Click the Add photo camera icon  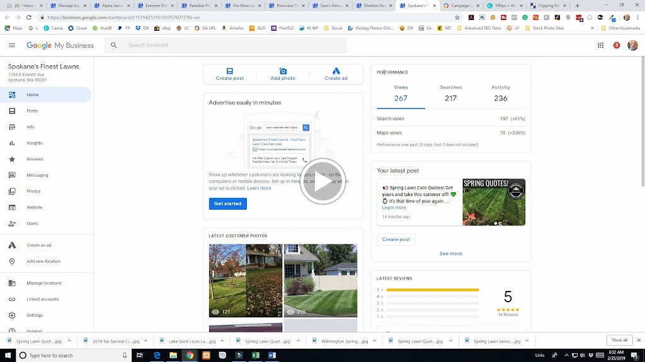pos(283,71)
